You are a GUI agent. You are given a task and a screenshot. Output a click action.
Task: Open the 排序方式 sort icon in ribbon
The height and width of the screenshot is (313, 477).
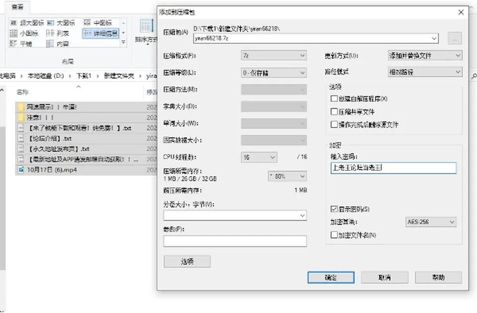point(147,26)
